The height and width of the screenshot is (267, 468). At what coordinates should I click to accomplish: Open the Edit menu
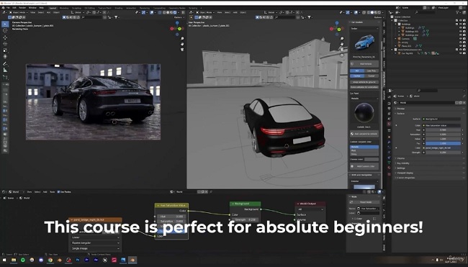pos(14,8)
